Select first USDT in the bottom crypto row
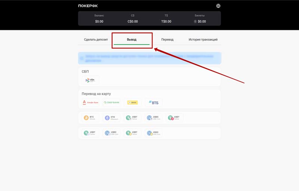The height and width of the screenshot is (191, 299). click(x=90, y=133)
